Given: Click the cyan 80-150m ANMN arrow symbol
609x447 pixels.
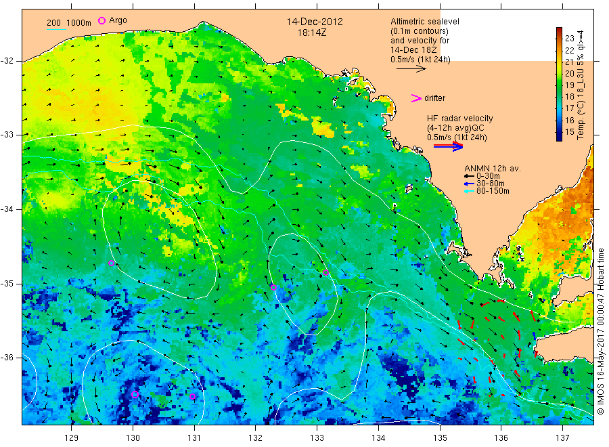Looking at the screenshot, I should click(469, 191).
